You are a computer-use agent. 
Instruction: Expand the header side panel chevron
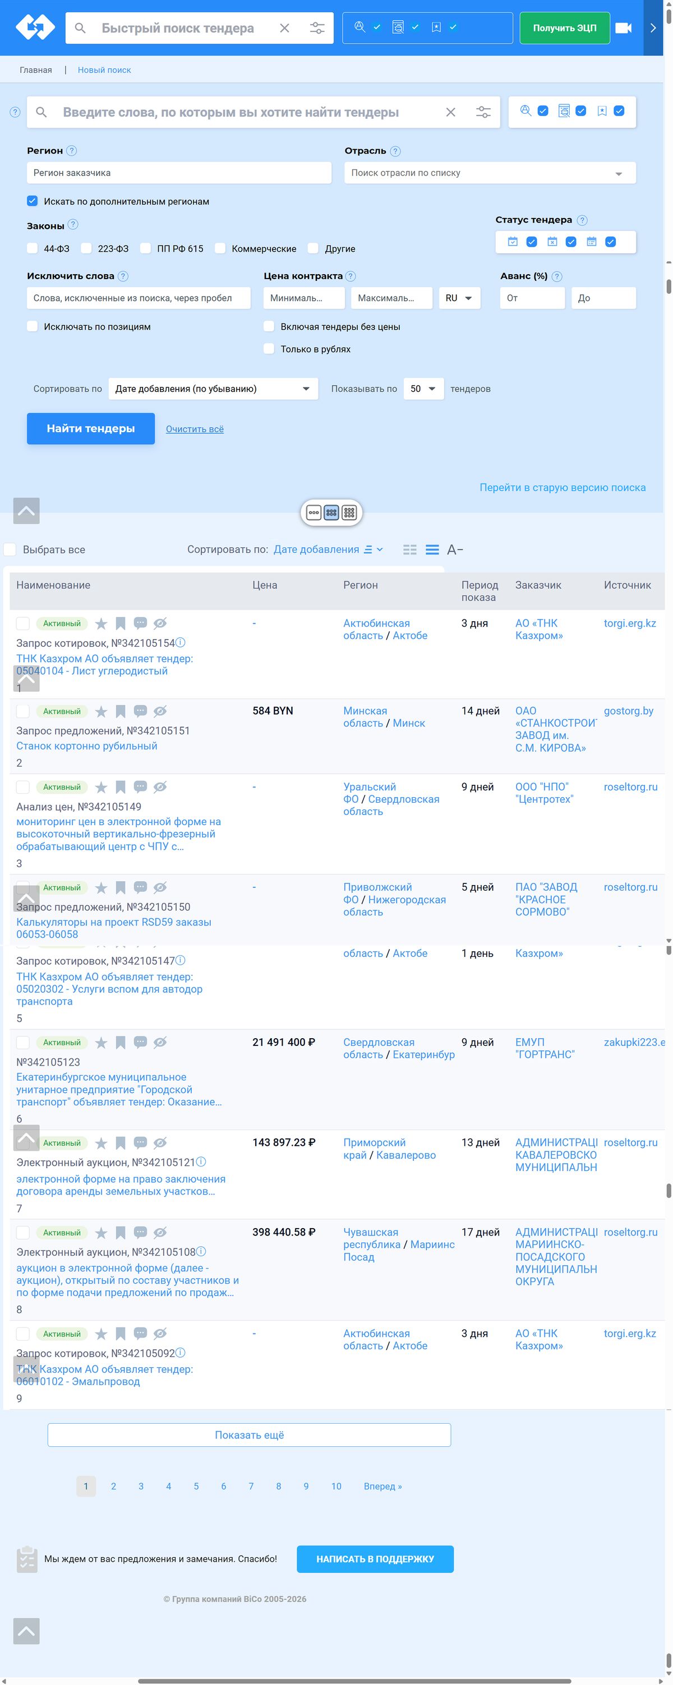pos(653,28)
